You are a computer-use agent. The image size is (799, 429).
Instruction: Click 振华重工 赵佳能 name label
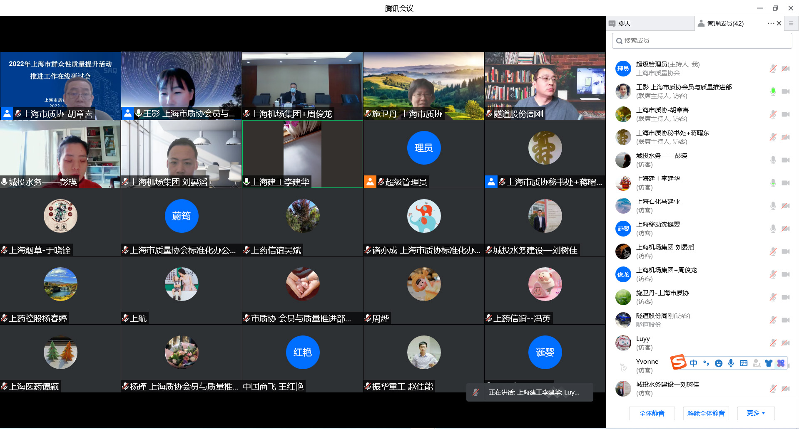click(x=402, y=387)
